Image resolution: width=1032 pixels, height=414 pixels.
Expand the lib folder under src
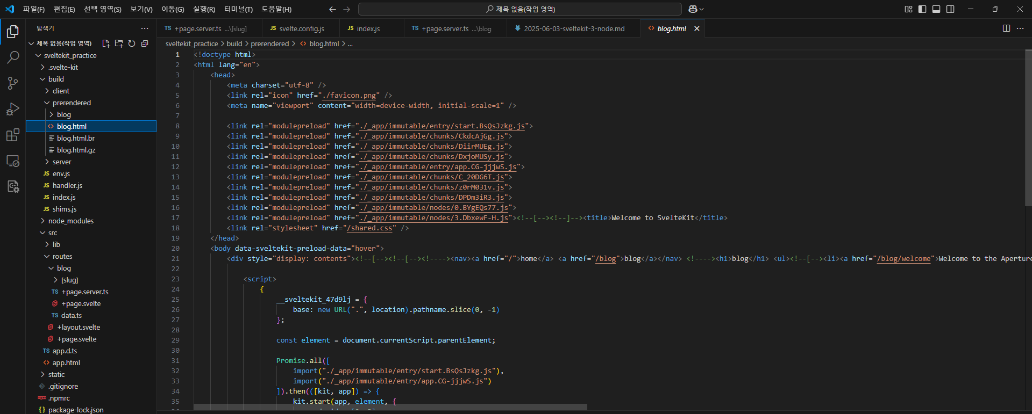click(x=47, y=244)
